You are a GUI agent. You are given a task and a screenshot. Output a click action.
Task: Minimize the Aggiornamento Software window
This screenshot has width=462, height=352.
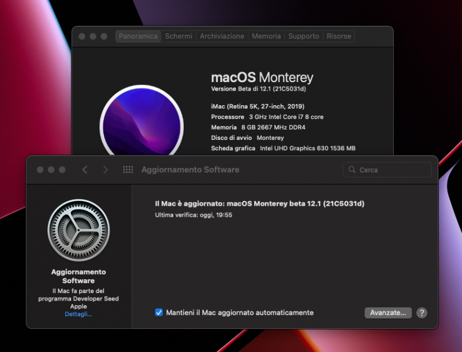(x=51, y=169)
